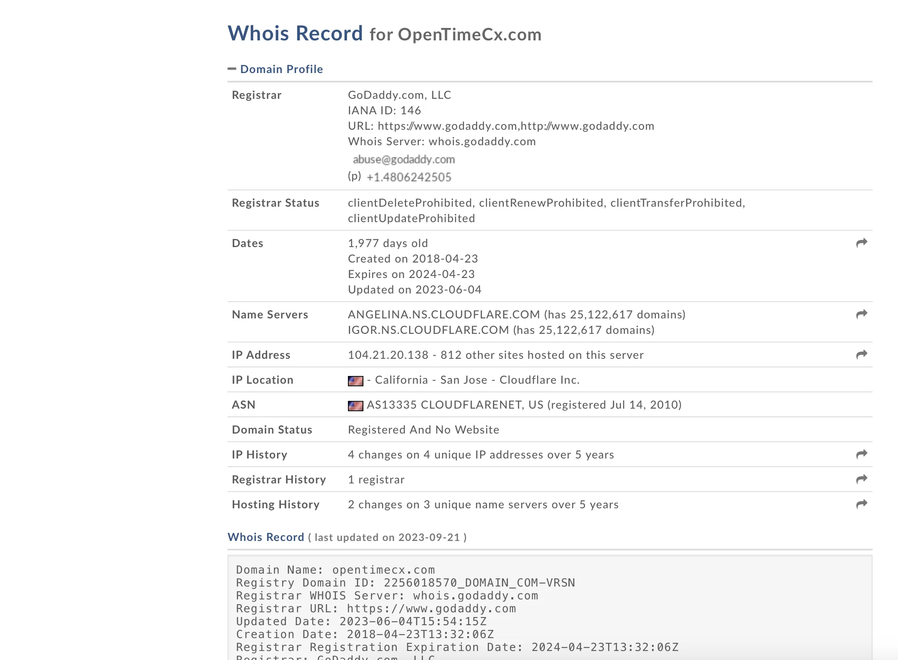898x660 pixels.
Task: Click last updated on 2023-09-21 text
Action: point(387,538)
